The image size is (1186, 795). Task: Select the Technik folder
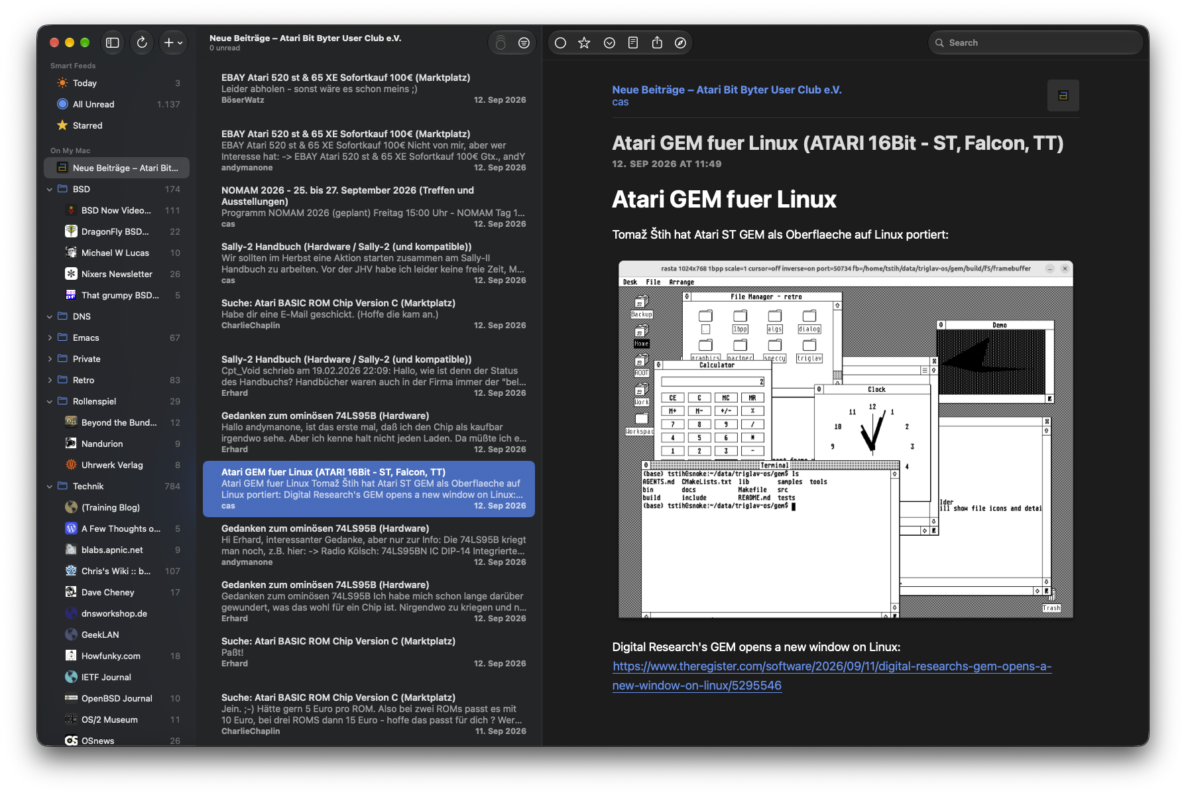click(x=117, y=486)
